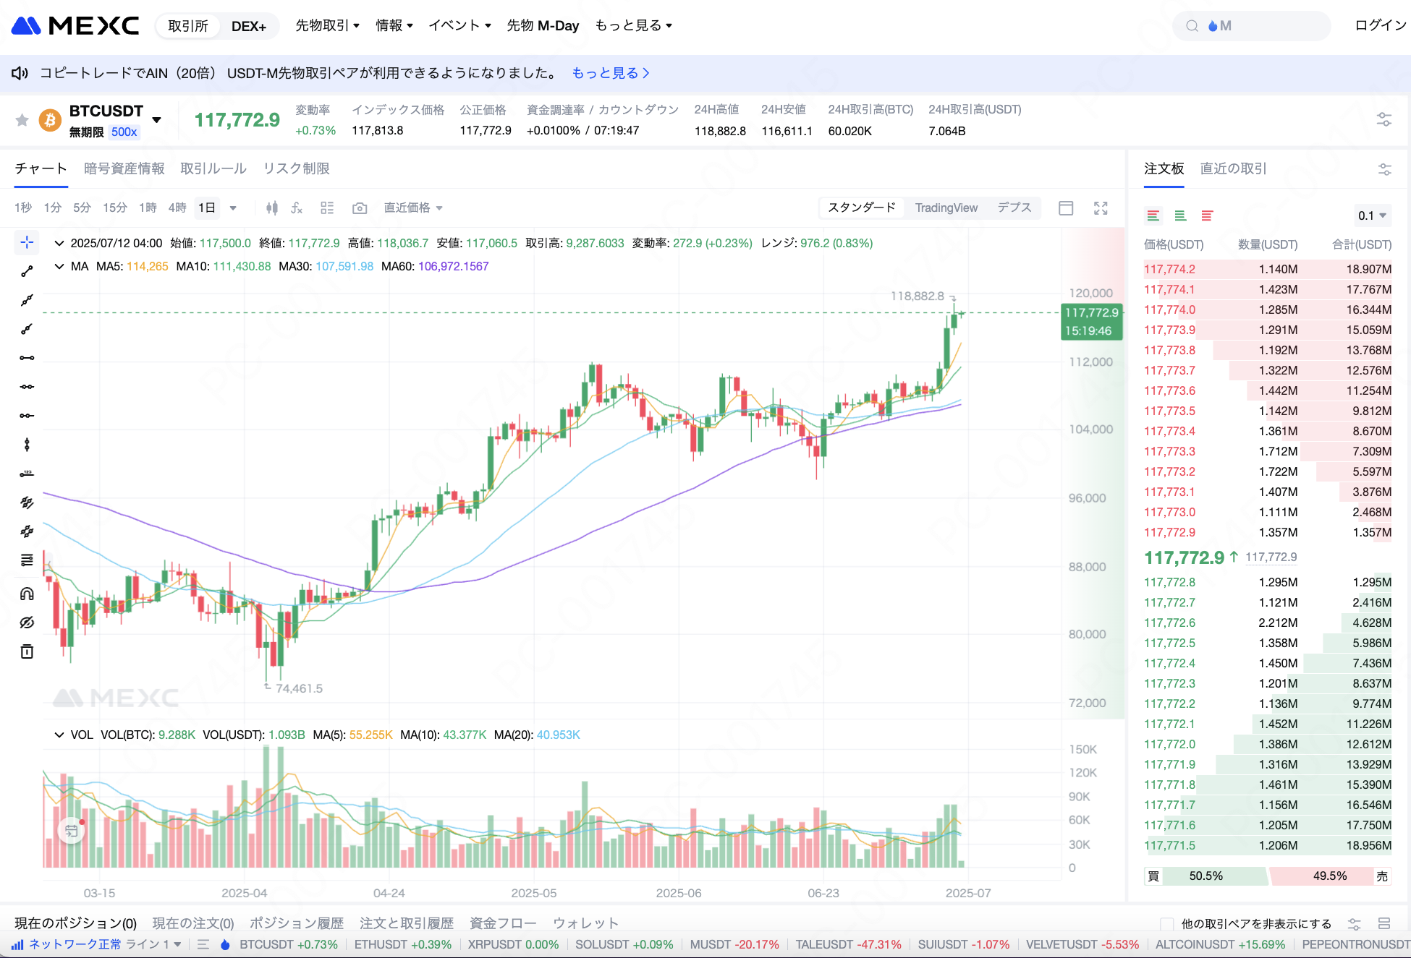Open the BTCUSDT pair selector dropdown
Screen dimensions: 1411x958
(x=157, y=120)
